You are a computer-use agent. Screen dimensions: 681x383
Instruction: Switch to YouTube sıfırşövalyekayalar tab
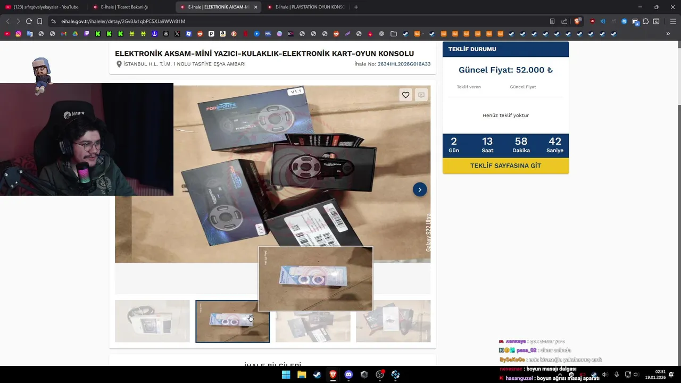click(43, 7)
